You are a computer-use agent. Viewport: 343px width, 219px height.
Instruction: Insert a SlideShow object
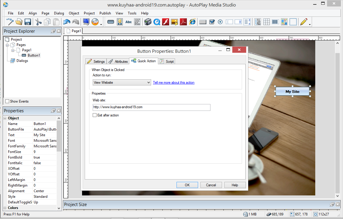(174, 22)
